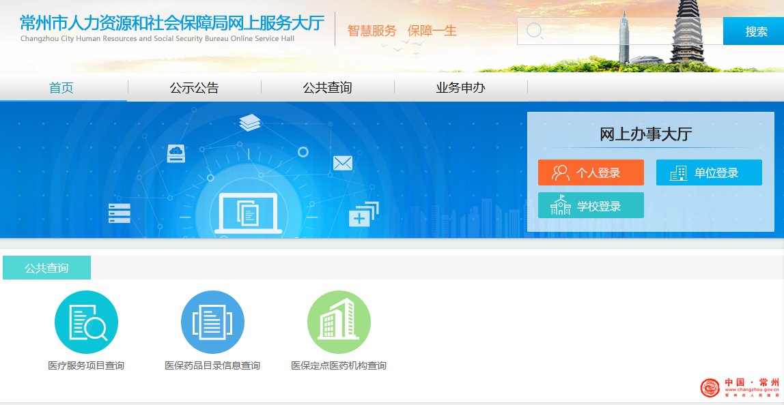784x405 pixels.
Task: Click the school icon on 学校登录
Action: tap(560, 206)
